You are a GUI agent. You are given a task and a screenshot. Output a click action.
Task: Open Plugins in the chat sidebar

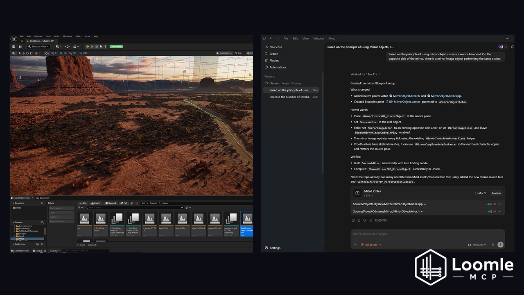(x=272, y=61)
